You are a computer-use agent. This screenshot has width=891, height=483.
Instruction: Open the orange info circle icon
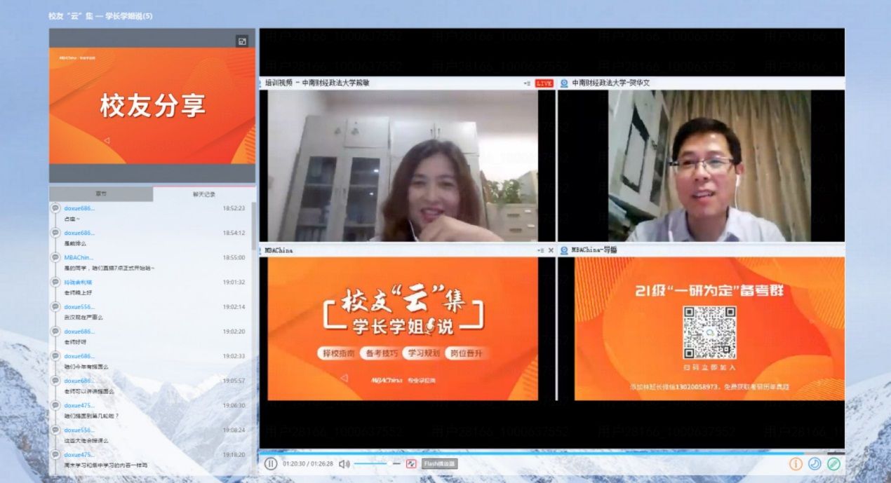tap(796, 463)
